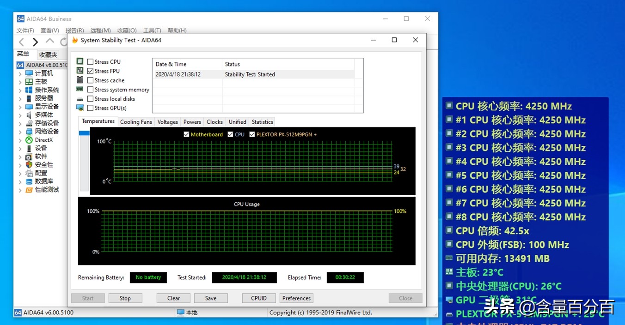Click the AIDA64 icon in the taskbar
This screenshot has height=325, width=625.
tap(19, 312)
